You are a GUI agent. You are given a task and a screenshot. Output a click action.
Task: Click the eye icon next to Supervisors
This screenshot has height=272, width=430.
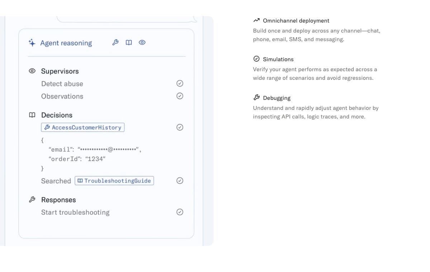point(32,71)
